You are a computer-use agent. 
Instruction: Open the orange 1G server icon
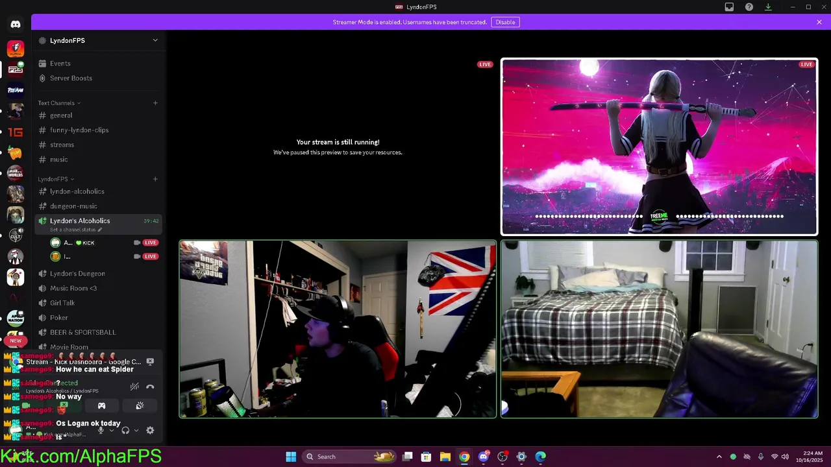point(16,132)
